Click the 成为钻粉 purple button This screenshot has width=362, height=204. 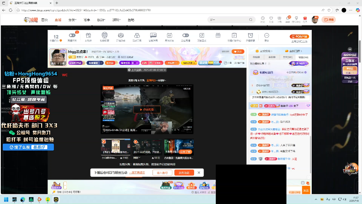pyautogui.click(x=299, y=63)
